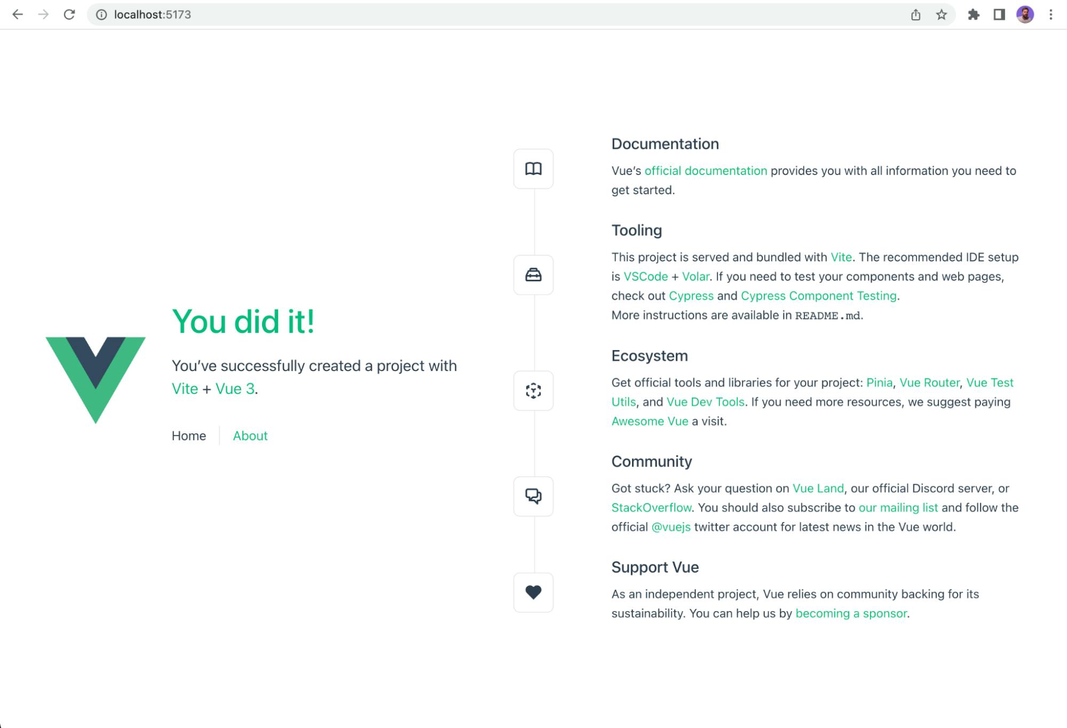Screen dimensions: 1067x728
Task: Reload the page with refresh icon
Action: pos(69,14)
